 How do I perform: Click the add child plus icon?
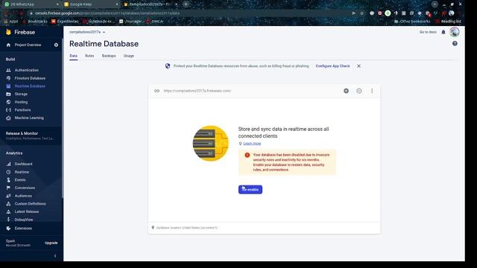[x=346, y=91]
